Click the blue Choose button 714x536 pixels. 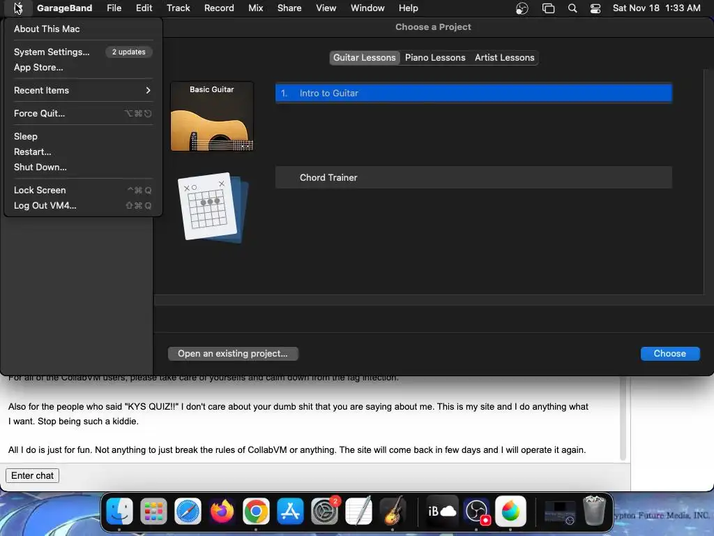(669, 354)
